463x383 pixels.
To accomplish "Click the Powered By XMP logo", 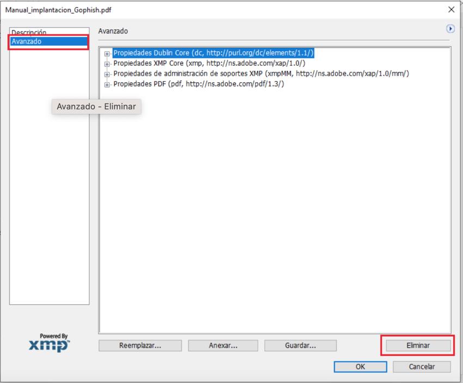I will click(49, 344).
